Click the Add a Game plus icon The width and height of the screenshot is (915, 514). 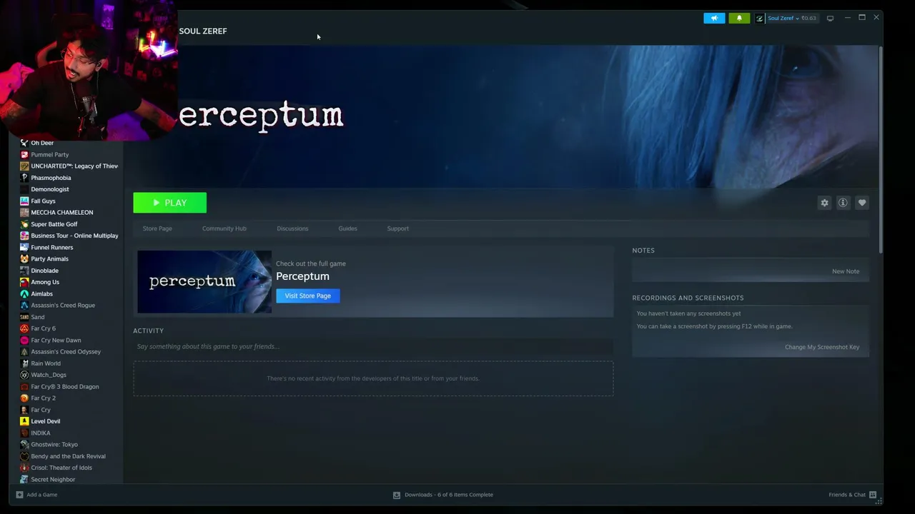coord(19,495)
